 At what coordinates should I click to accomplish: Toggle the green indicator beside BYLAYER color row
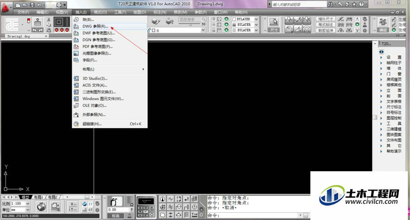tap(226, 19)
